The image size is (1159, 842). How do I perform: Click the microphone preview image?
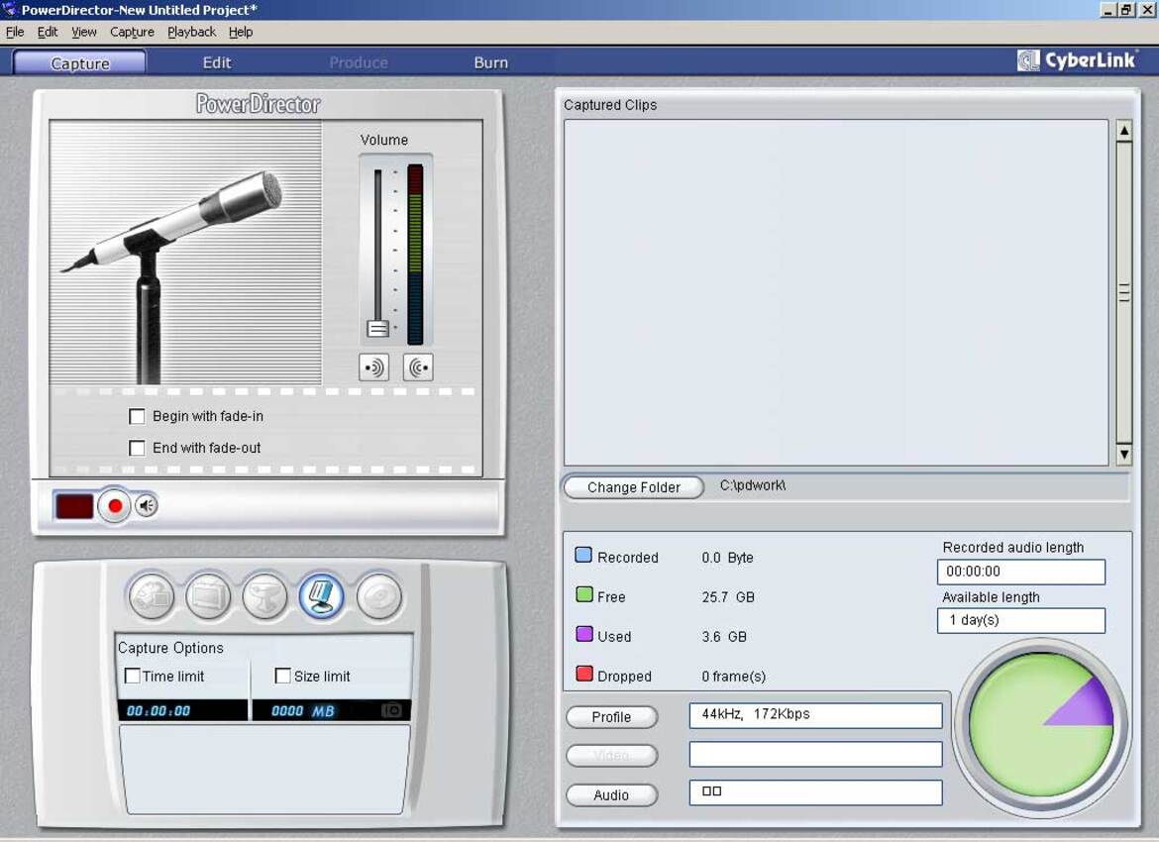(185, 253)
